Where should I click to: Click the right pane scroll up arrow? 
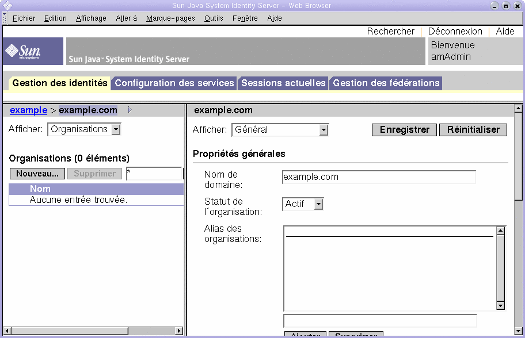pyautogui.click(x=518, y=108)
